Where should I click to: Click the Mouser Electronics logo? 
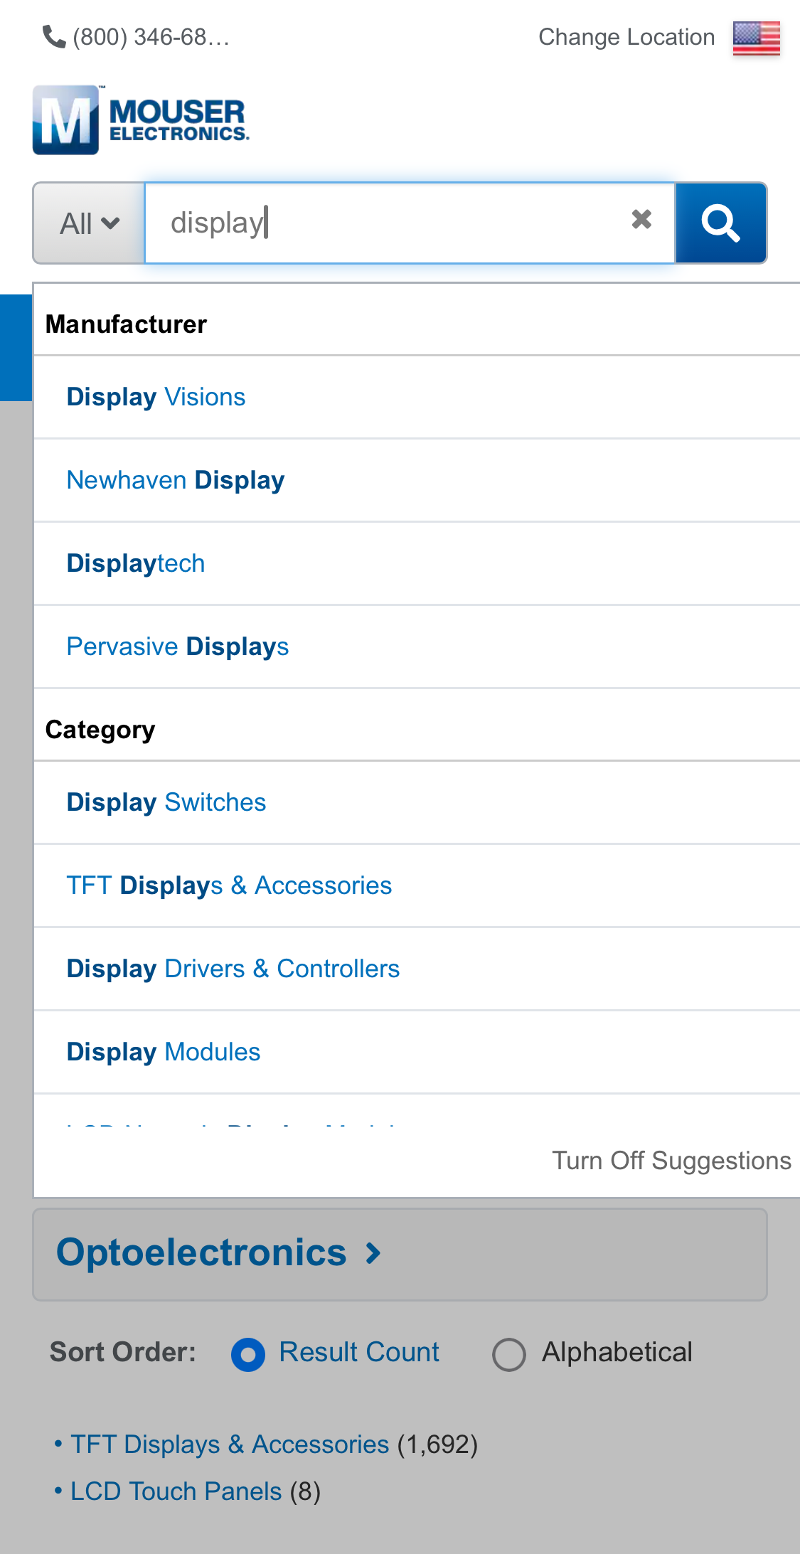[x=140, y=119]
